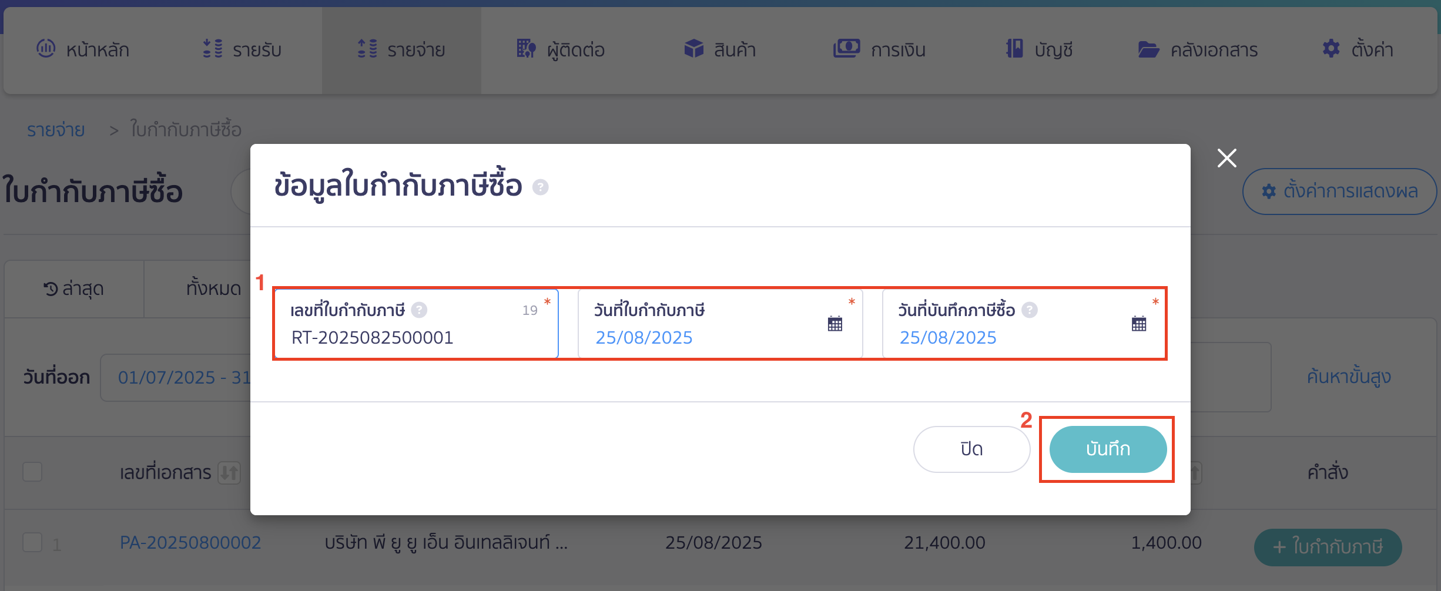Screen dimensions: 1441x591
Task: Open the คลังเอกสาร menu
Action: (x=1198, y=49)
